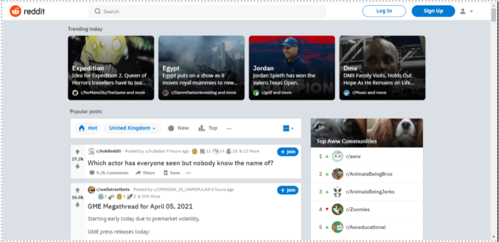
Task: Open the United Kingdom location dropdown
Action: [132, 128]
